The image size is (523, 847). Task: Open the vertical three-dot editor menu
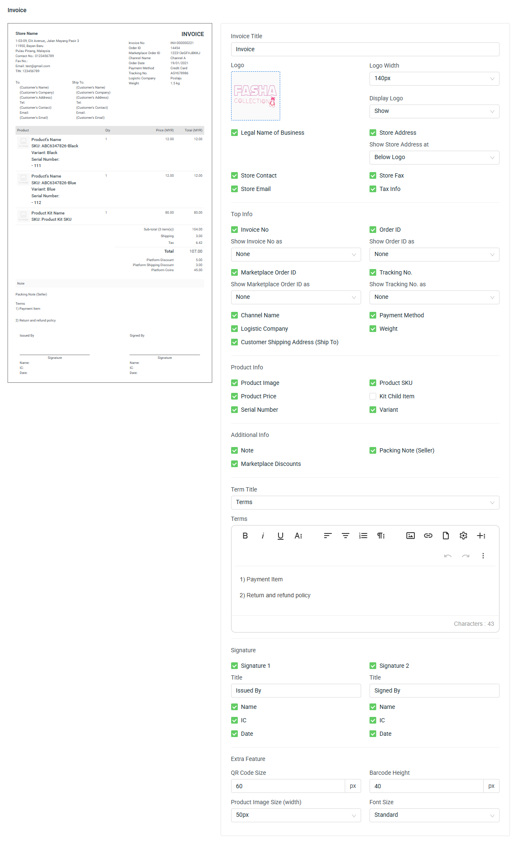coord(483,556)
